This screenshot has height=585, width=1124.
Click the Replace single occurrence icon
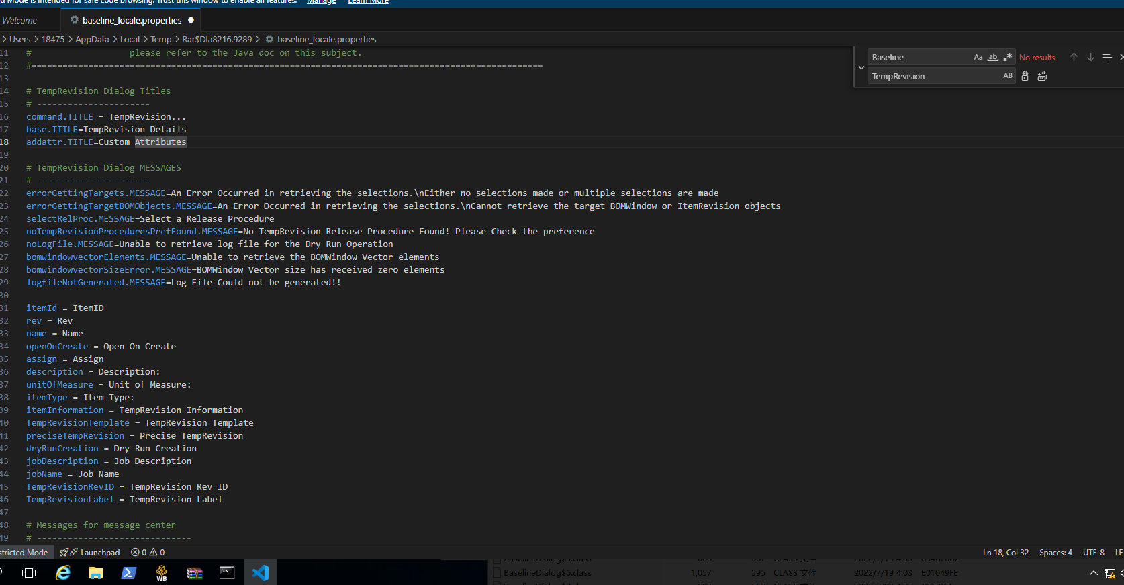pos(1025,76)
